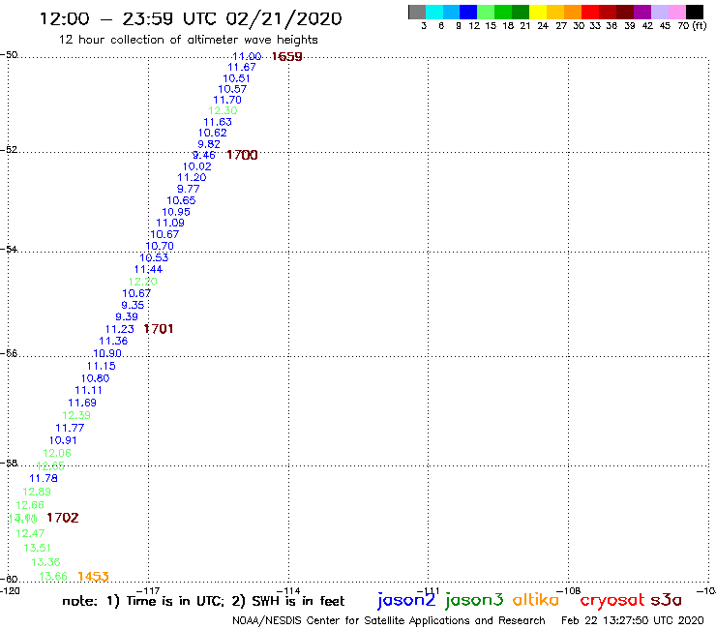Image resolution: width=716 pixels, height=629 pixels.
Task: Select the yellow legend color swatch
Action: pos(538,12)
